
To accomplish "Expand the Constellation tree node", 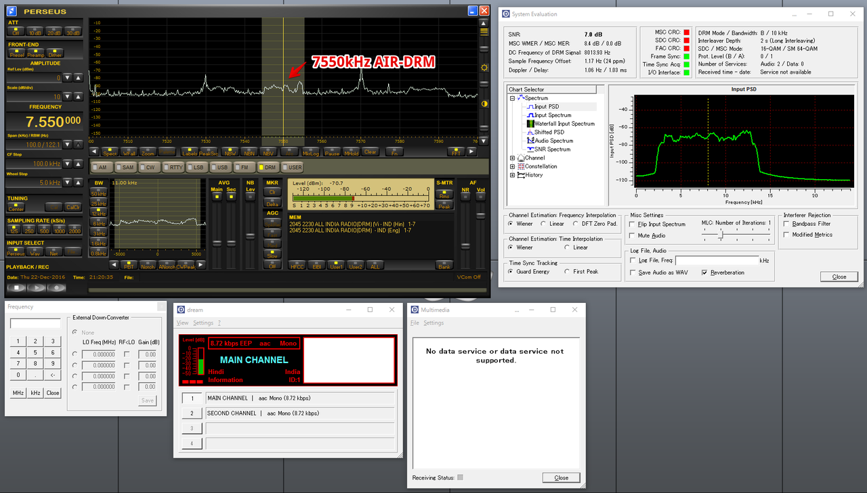I will click(x=513, y=166).
